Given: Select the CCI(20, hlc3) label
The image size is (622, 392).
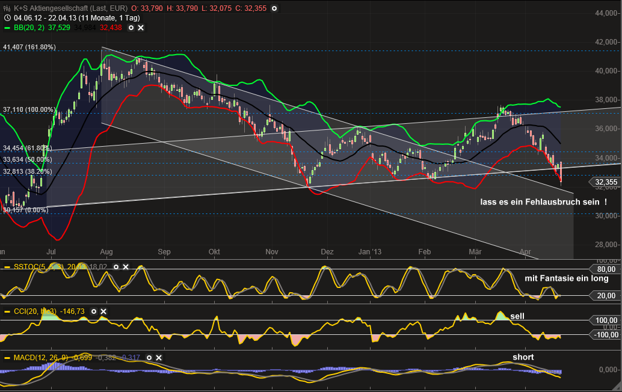Looking at the screenshot, I should [x=35, y=311].
